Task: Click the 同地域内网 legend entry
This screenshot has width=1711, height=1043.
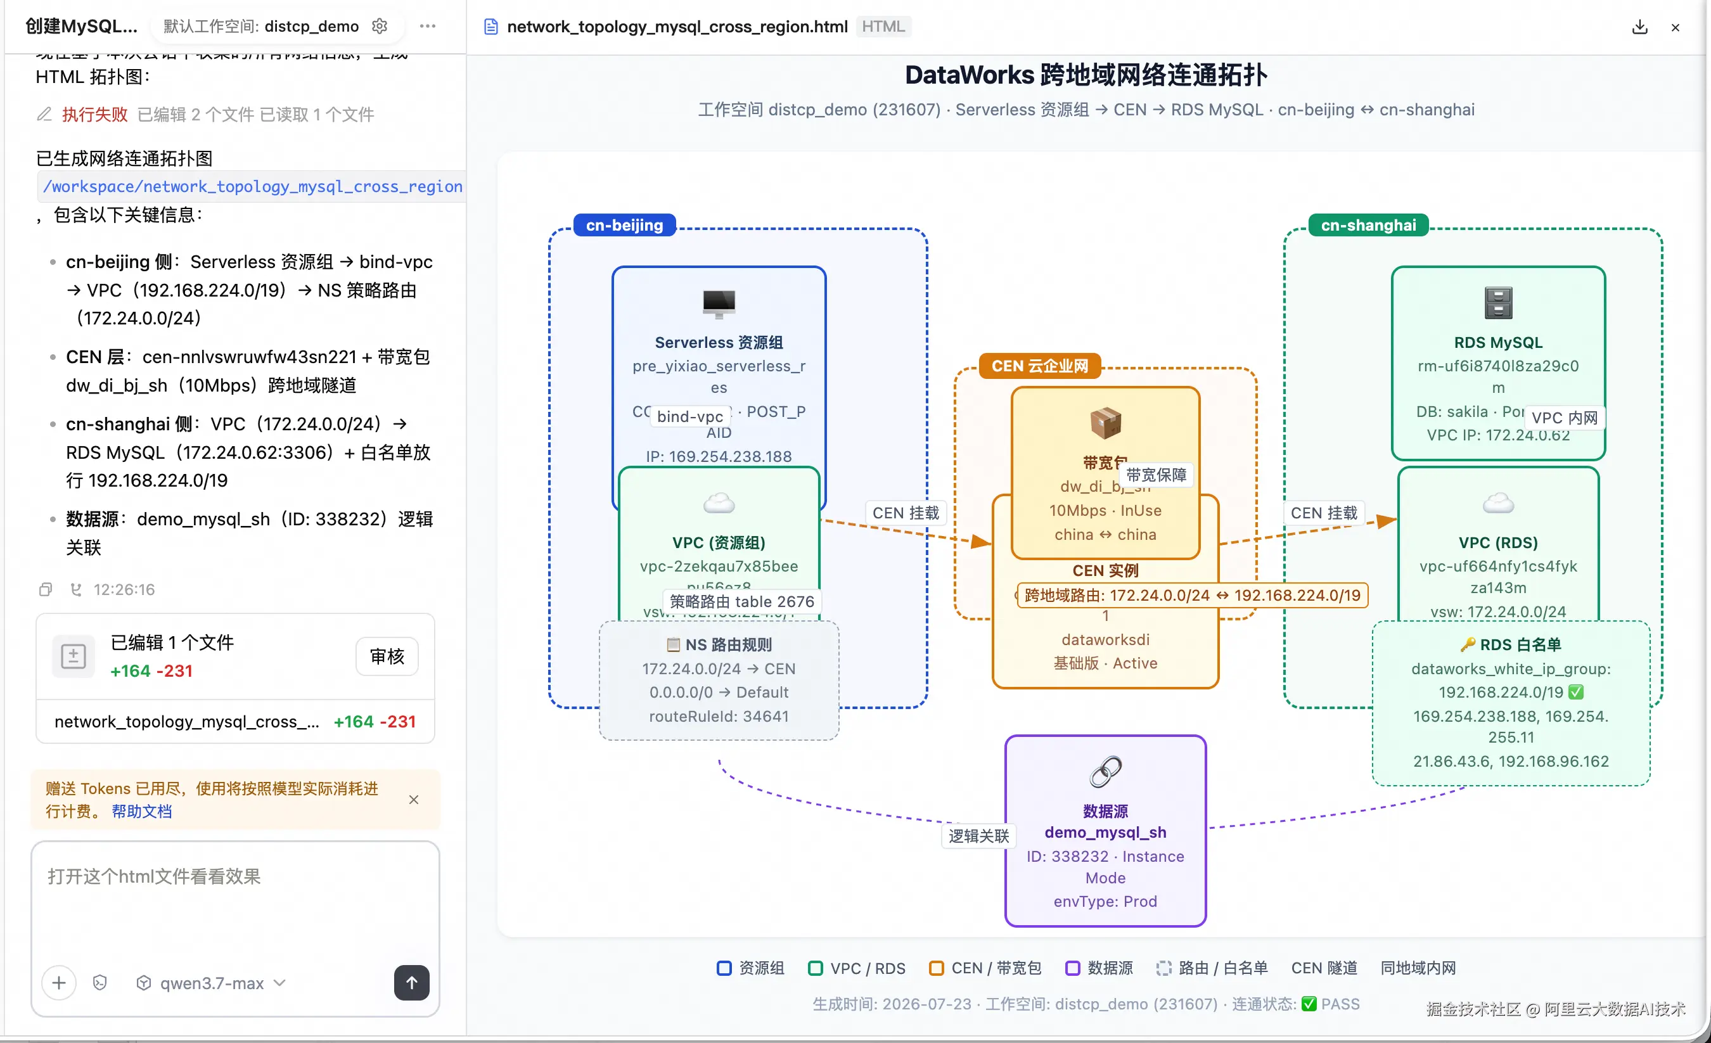Action: pyautogui.click(x=1418, y=968)
